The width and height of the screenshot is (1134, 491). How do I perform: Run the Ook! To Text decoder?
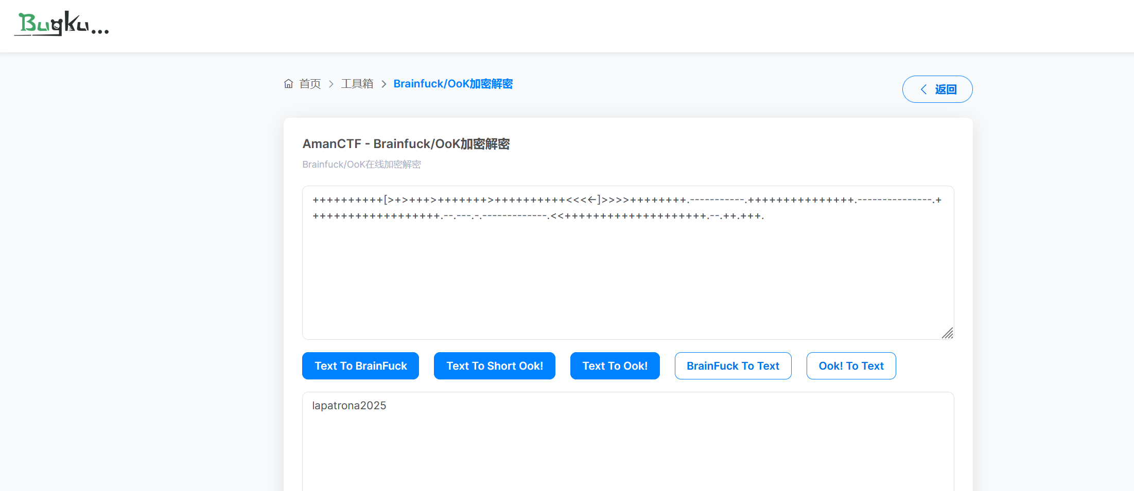[851, 366]
